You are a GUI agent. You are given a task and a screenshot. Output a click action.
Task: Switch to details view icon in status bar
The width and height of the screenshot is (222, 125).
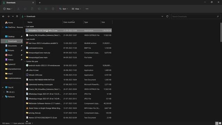tap(217, 123)
